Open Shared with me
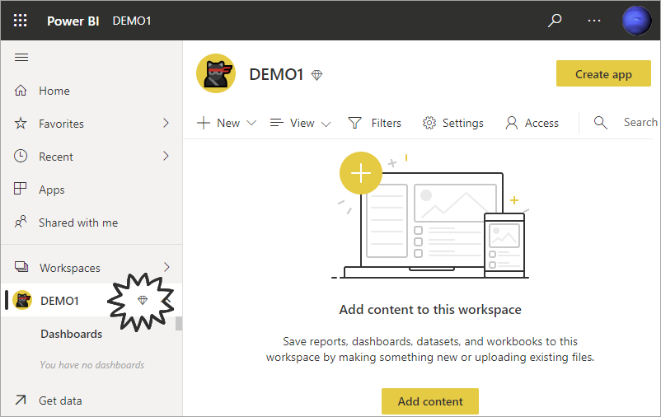 coord(91,223)
